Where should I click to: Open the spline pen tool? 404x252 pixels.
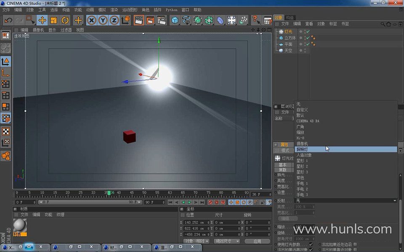coord(186,20)
